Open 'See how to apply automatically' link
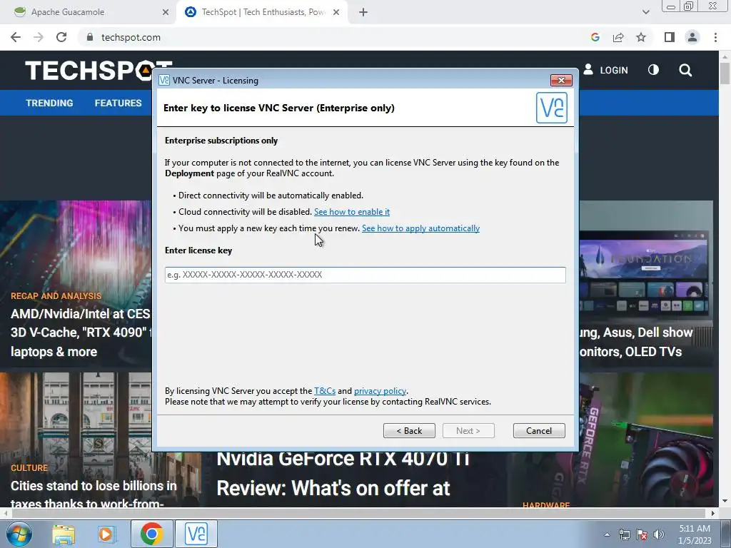Viewport: 731px width, 548px height. tap(420, 228)
